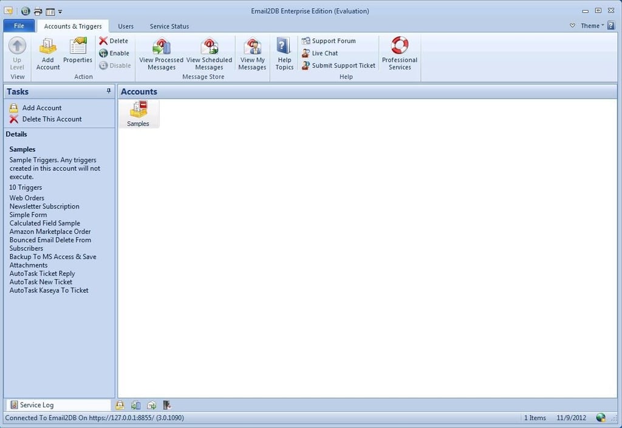Open the quick access toolbar customize arrow

point(60,12)
